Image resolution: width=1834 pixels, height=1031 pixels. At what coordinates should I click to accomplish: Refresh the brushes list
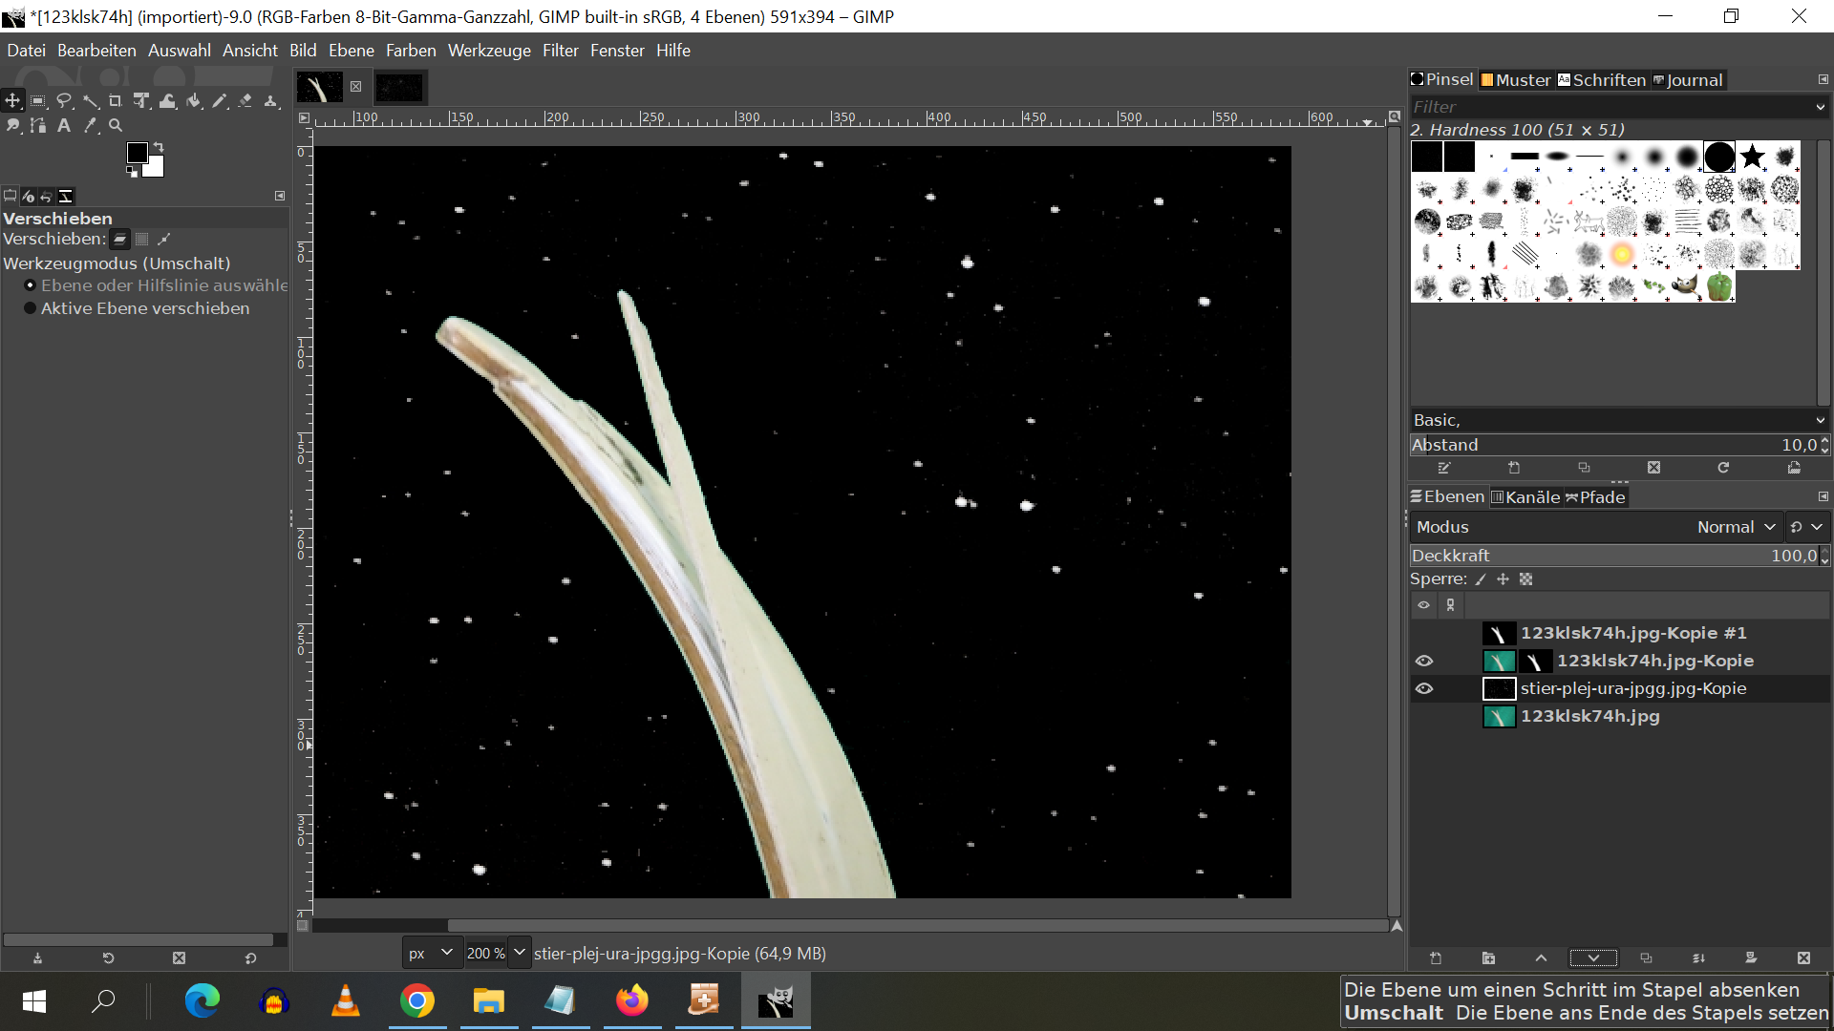[1723, 468]
